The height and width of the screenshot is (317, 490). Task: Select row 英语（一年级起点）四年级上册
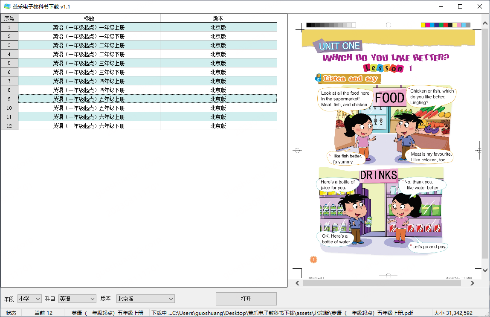click(x=148, y=81)
